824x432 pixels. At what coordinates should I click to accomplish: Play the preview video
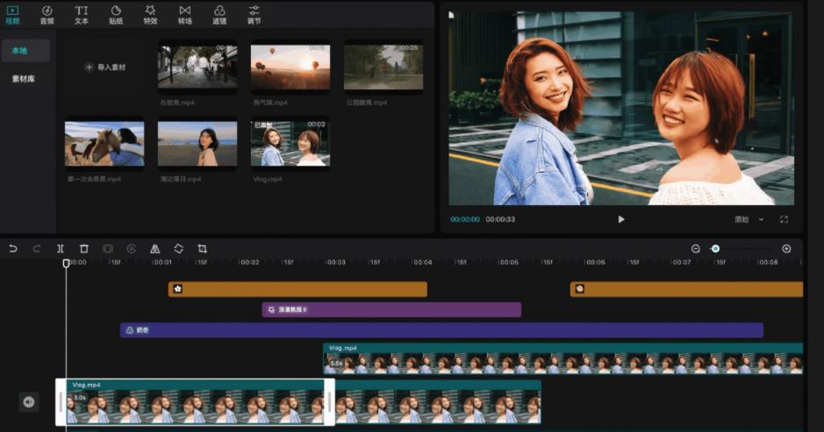pyautogui.click(x=621, y=219)
